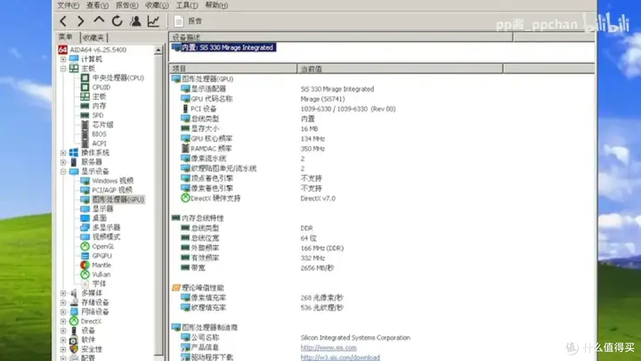This screenshot has width=641, height=361.
Task: Expand the 多媒体 tree node
Action: point(64,293)
